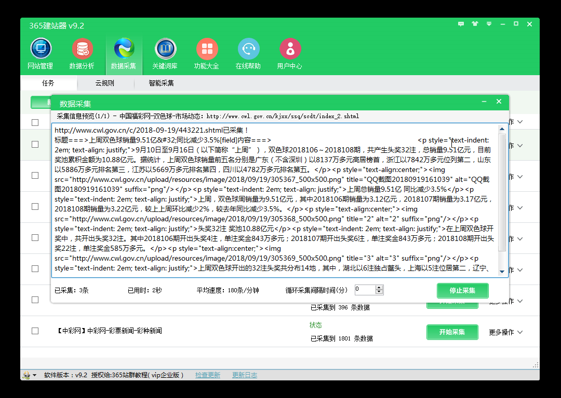Tick the checkbox beside the 396 条数据 row

point(35,300)
